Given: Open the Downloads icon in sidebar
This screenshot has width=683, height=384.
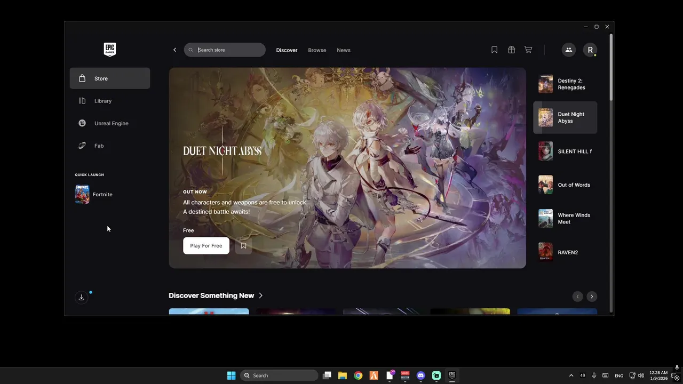Looking at the screenshot, I should pos(82,298).
